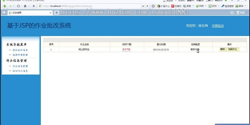Click the 刘三的作业 cell
This screenshot has width=250, height=125.
pyautogui.click(x=84, y=49)
